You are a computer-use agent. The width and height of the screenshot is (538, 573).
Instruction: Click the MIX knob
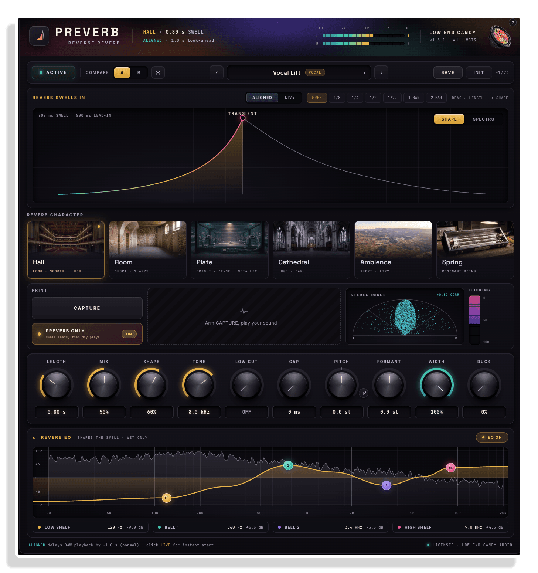pos(104,385)
